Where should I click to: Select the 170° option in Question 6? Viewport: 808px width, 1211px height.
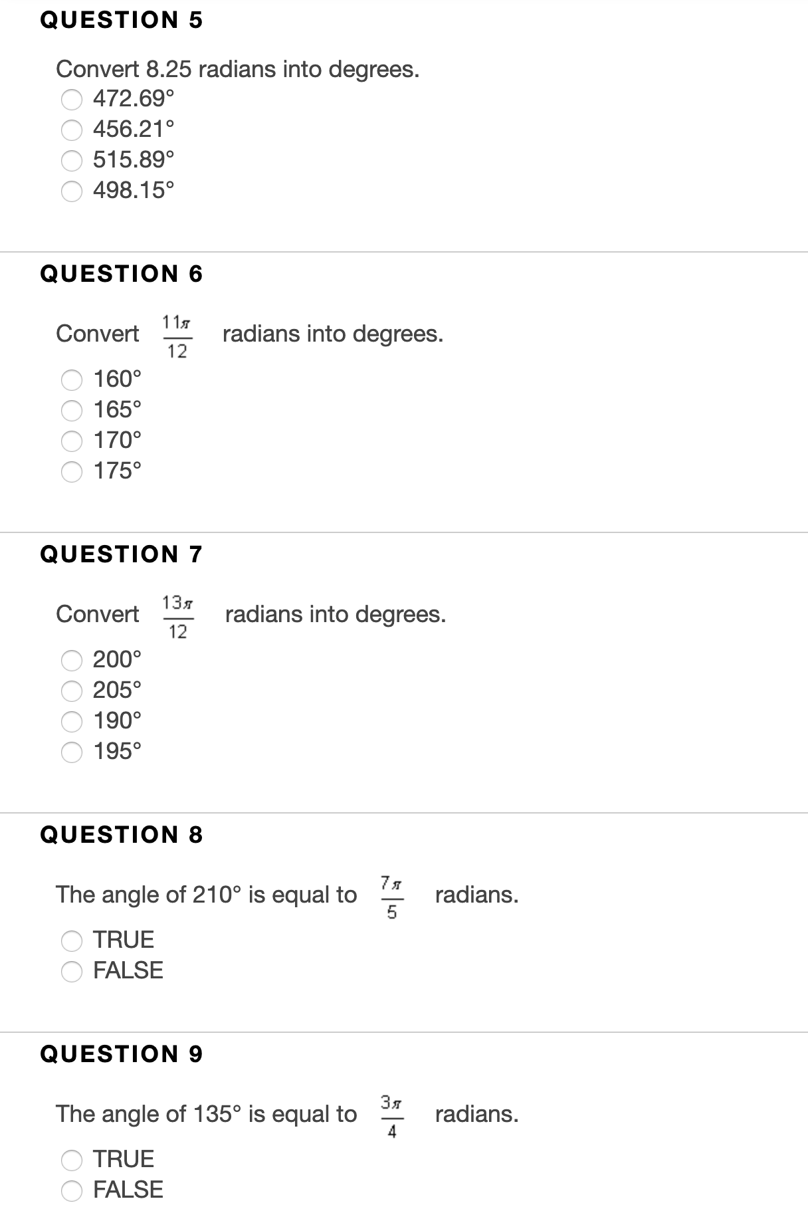click(72, 441)
